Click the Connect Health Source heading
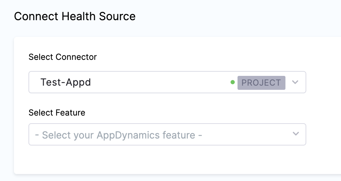 [75, 16]
